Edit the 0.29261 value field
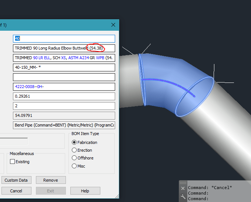 point(64,97)
